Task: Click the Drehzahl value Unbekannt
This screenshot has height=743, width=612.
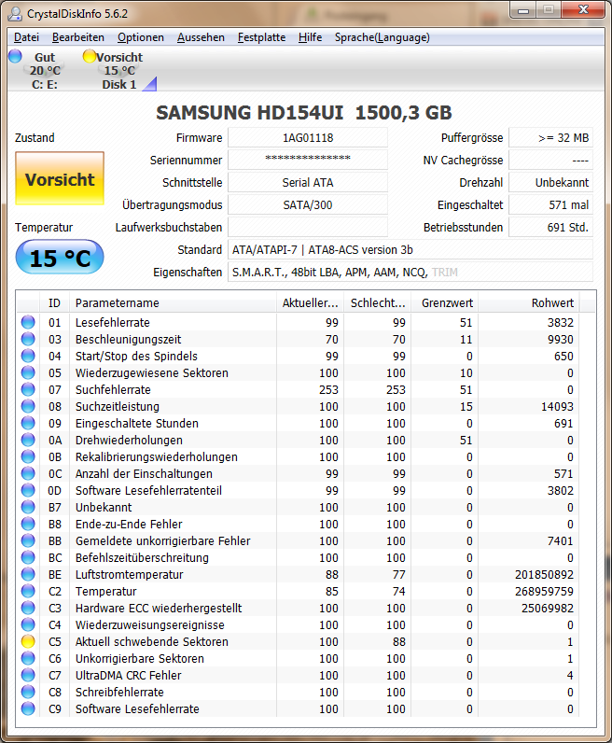Action: click(x=551, y=182)
